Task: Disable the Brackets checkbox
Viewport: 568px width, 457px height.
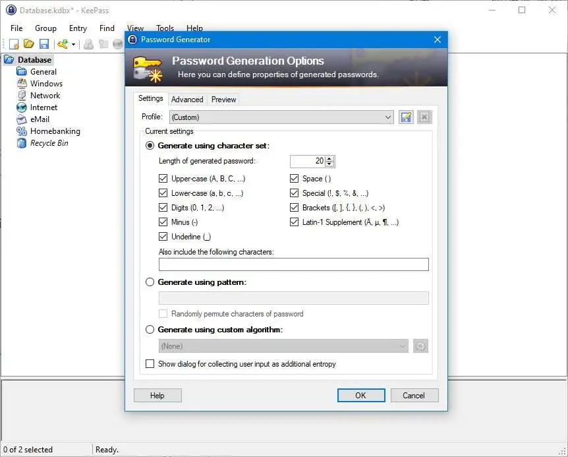Action: point(294,208)
